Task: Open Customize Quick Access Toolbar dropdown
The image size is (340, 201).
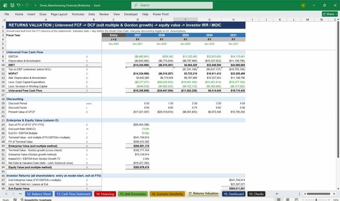Action: pyautogui.click(x=36, y=5)
